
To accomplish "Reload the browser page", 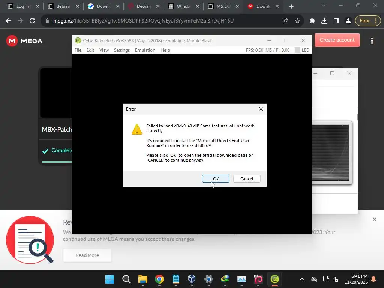I will coord(32,21).
